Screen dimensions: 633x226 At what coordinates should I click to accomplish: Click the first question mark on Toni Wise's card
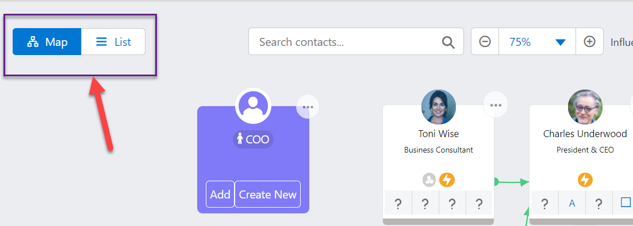[x=398, y=204]
